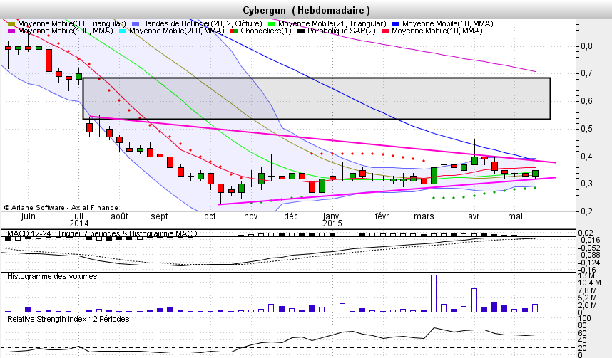The image size is (612, 358).
Task: Click the mai month label
Action: (515, 216)
